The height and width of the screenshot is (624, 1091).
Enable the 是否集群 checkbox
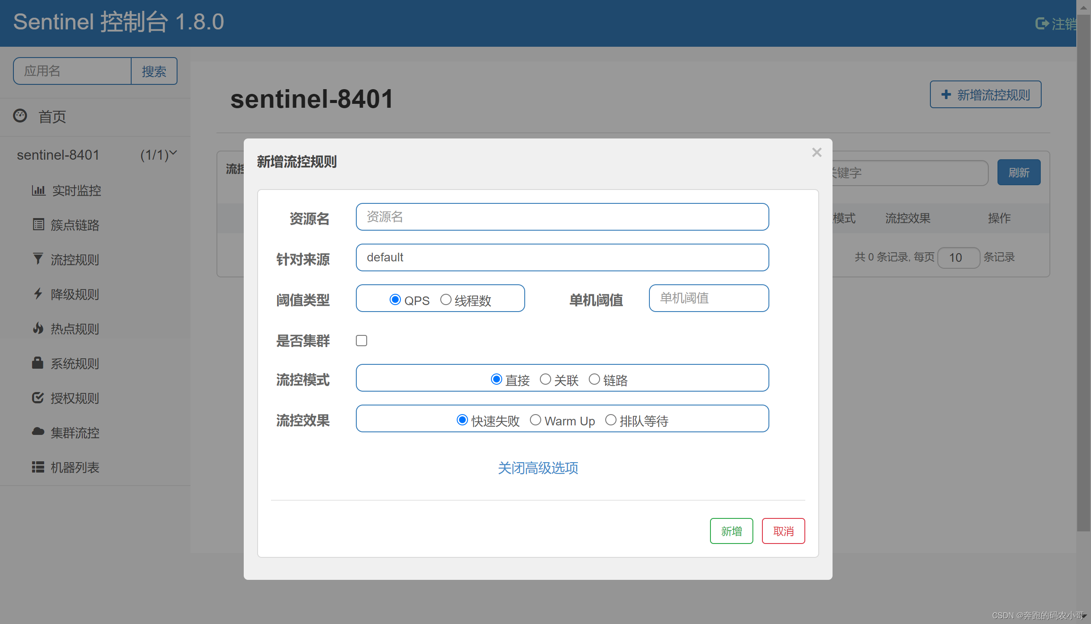362,341
